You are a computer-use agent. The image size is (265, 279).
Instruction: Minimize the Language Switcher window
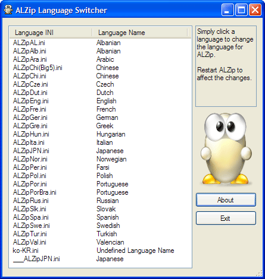[227, 10]
